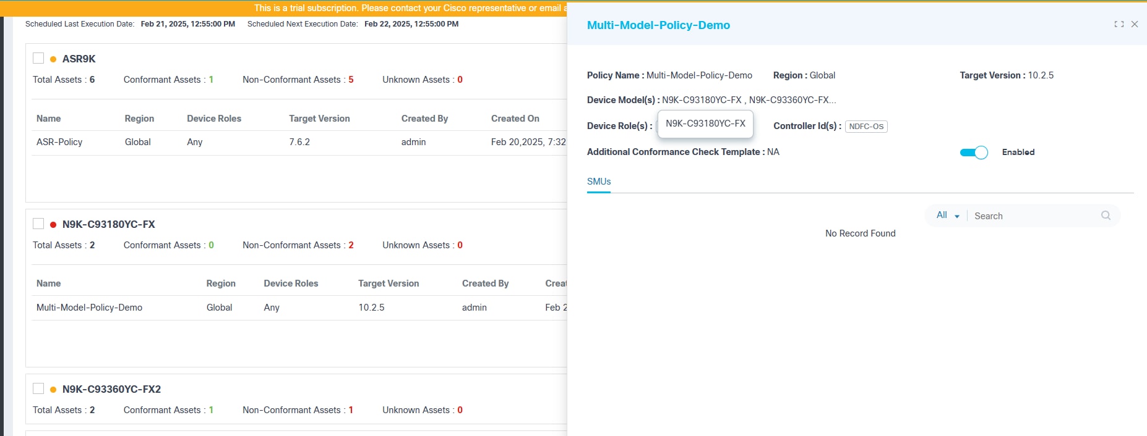
Task: Click Non-Conformant Assets count 5 for ASR9K
Action: [351, 80]
